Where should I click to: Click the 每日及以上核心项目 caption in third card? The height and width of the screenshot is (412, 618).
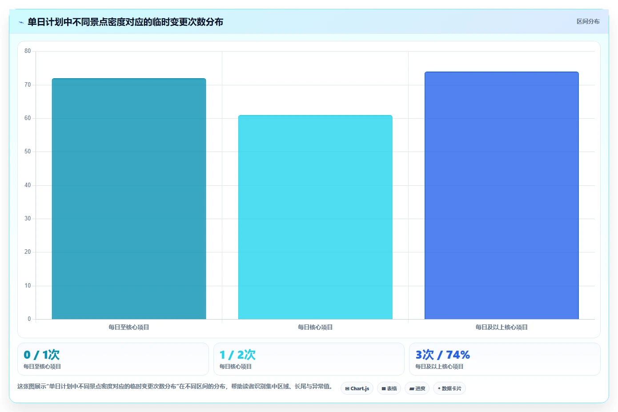(x=439, y=367)
